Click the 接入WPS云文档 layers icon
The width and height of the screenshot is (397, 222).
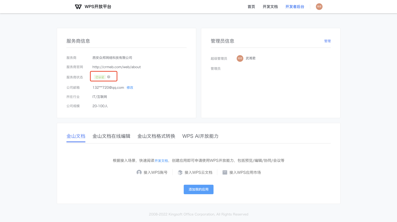(180, 172)
